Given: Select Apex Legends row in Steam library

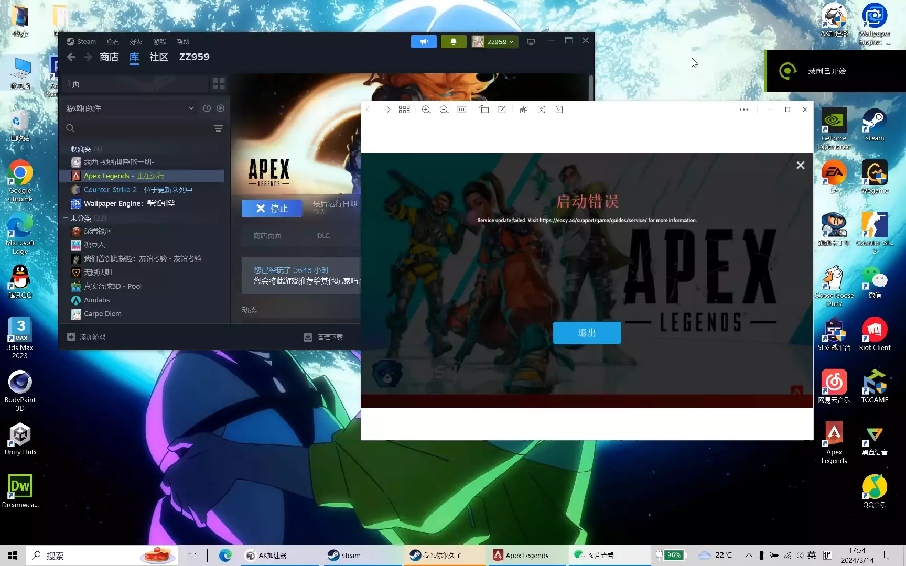Looking at the screenshot, I should tap(143, 176).
